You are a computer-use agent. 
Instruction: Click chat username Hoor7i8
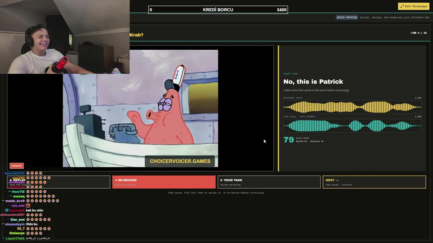(x=18, y=192)
